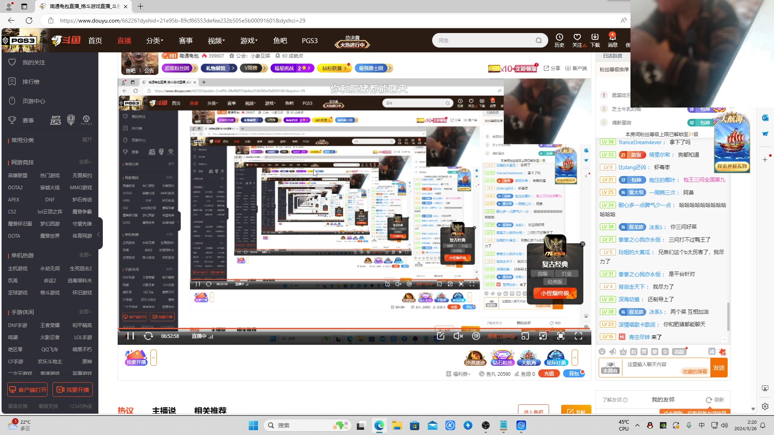Open the 原画1080P60 quality selector
This screenshot has height=435, width=774.
pos(501,337)
